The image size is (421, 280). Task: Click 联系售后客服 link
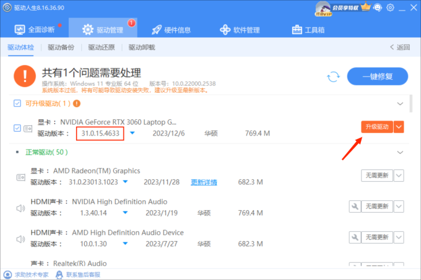coord(78,274)
